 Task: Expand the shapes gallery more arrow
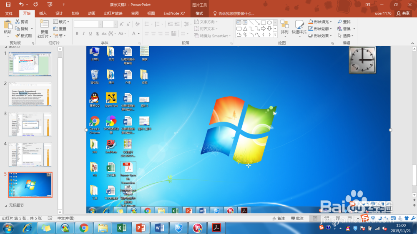275,35
